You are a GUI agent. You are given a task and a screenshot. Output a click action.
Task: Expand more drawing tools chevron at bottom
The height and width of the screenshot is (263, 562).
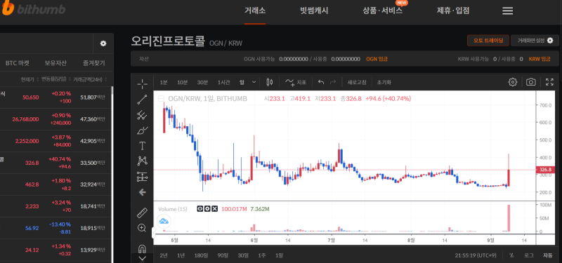(x=143, y=258)
